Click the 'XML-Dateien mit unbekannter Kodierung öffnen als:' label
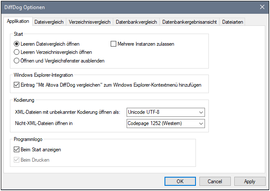This screenshot has height=191, width=270. tap(68, 112)
